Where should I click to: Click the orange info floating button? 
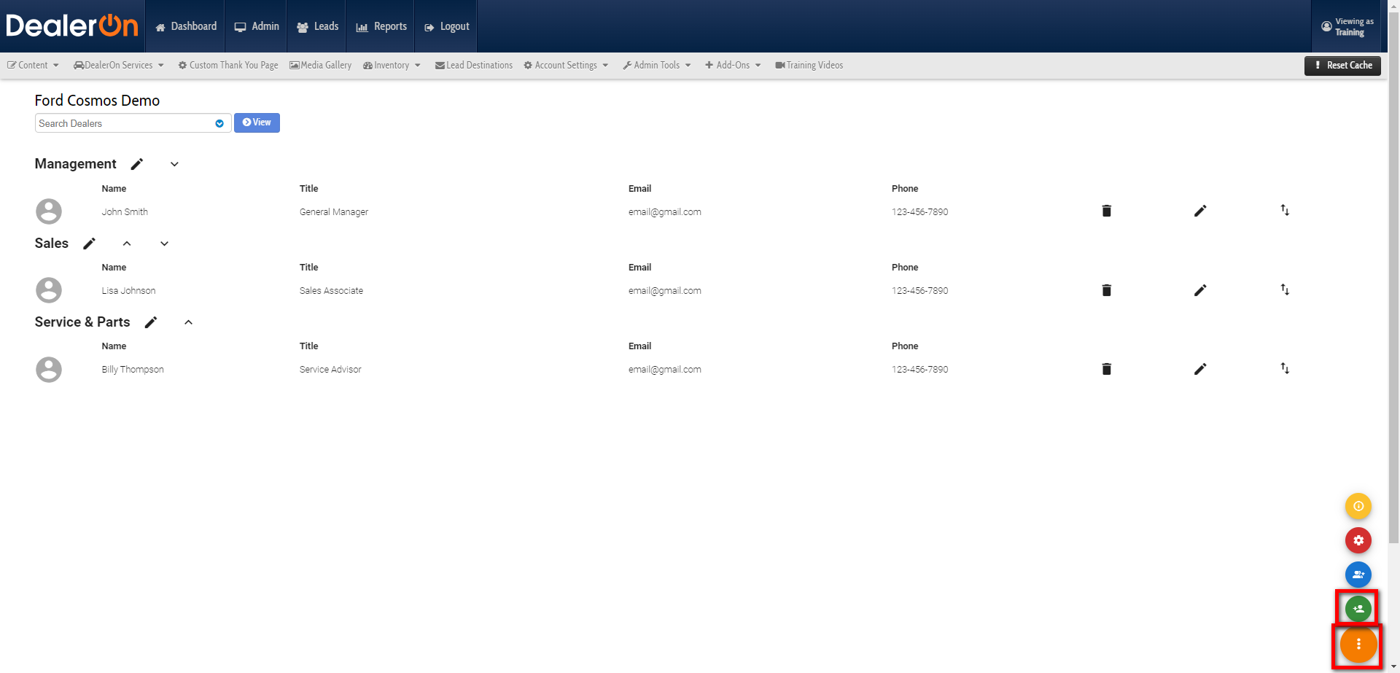[1358, 506]
